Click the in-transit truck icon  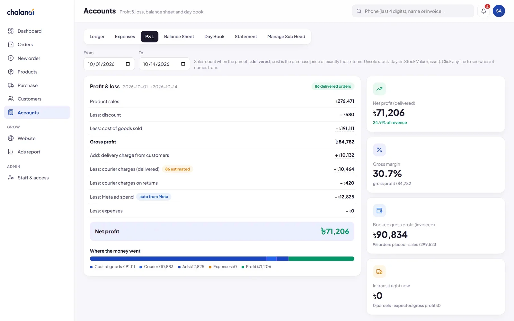pos(379,272)
